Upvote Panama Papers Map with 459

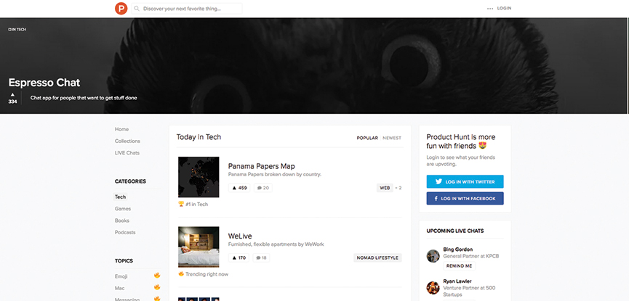pyautogui.click(x=239, y=188)
